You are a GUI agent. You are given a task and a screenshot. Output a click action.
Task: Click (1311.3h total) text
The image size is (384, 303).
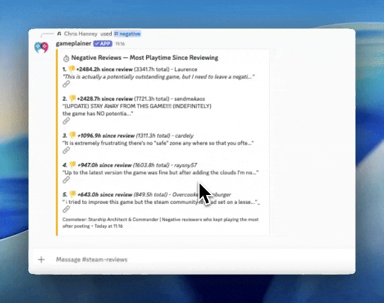pos(153,136)
